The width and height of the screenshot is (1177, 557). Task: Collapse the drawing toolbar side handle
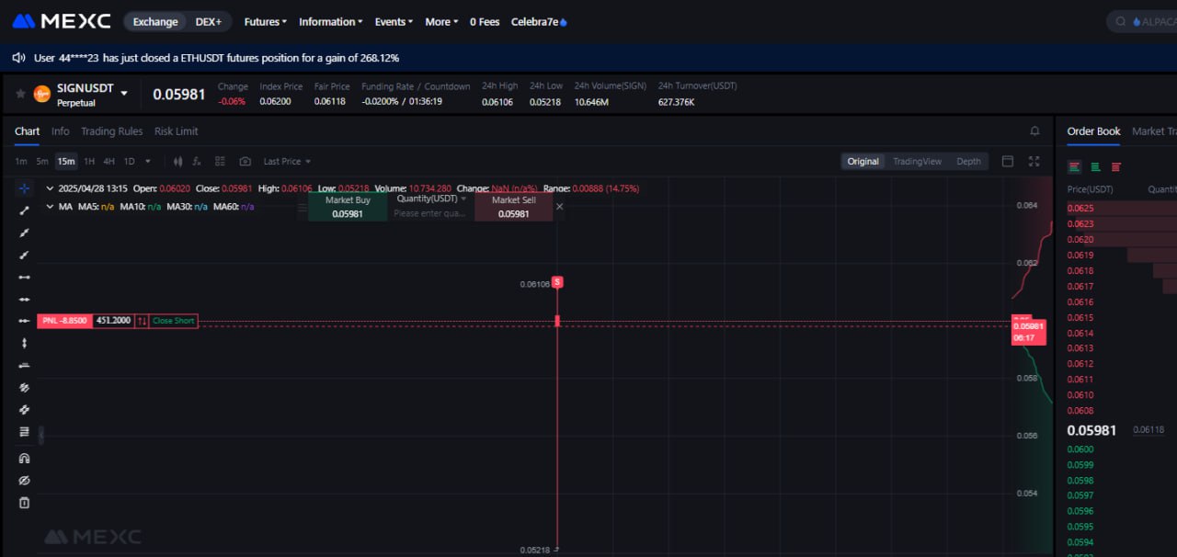click(x=40, y=435)
